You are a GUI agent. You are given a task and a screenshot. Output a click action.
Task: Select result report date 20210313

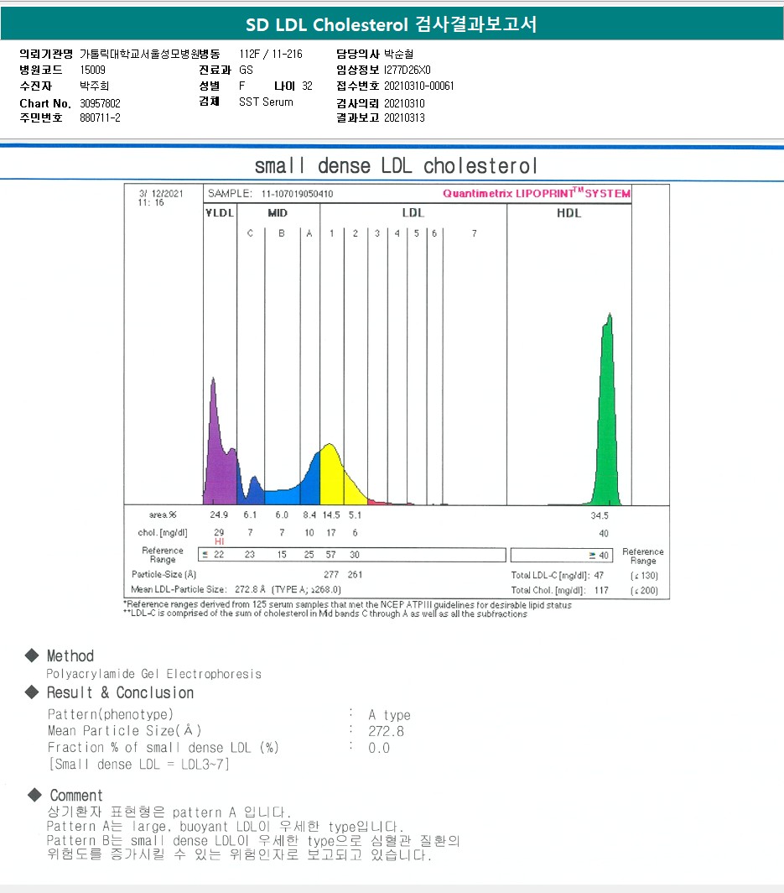404,117
